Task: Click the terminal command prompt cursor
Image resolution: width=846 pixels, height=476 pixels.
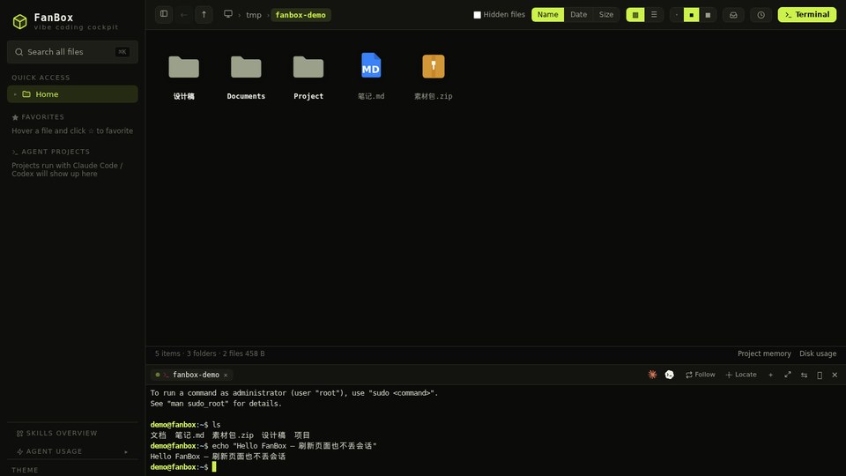Action: pos(213,467)
